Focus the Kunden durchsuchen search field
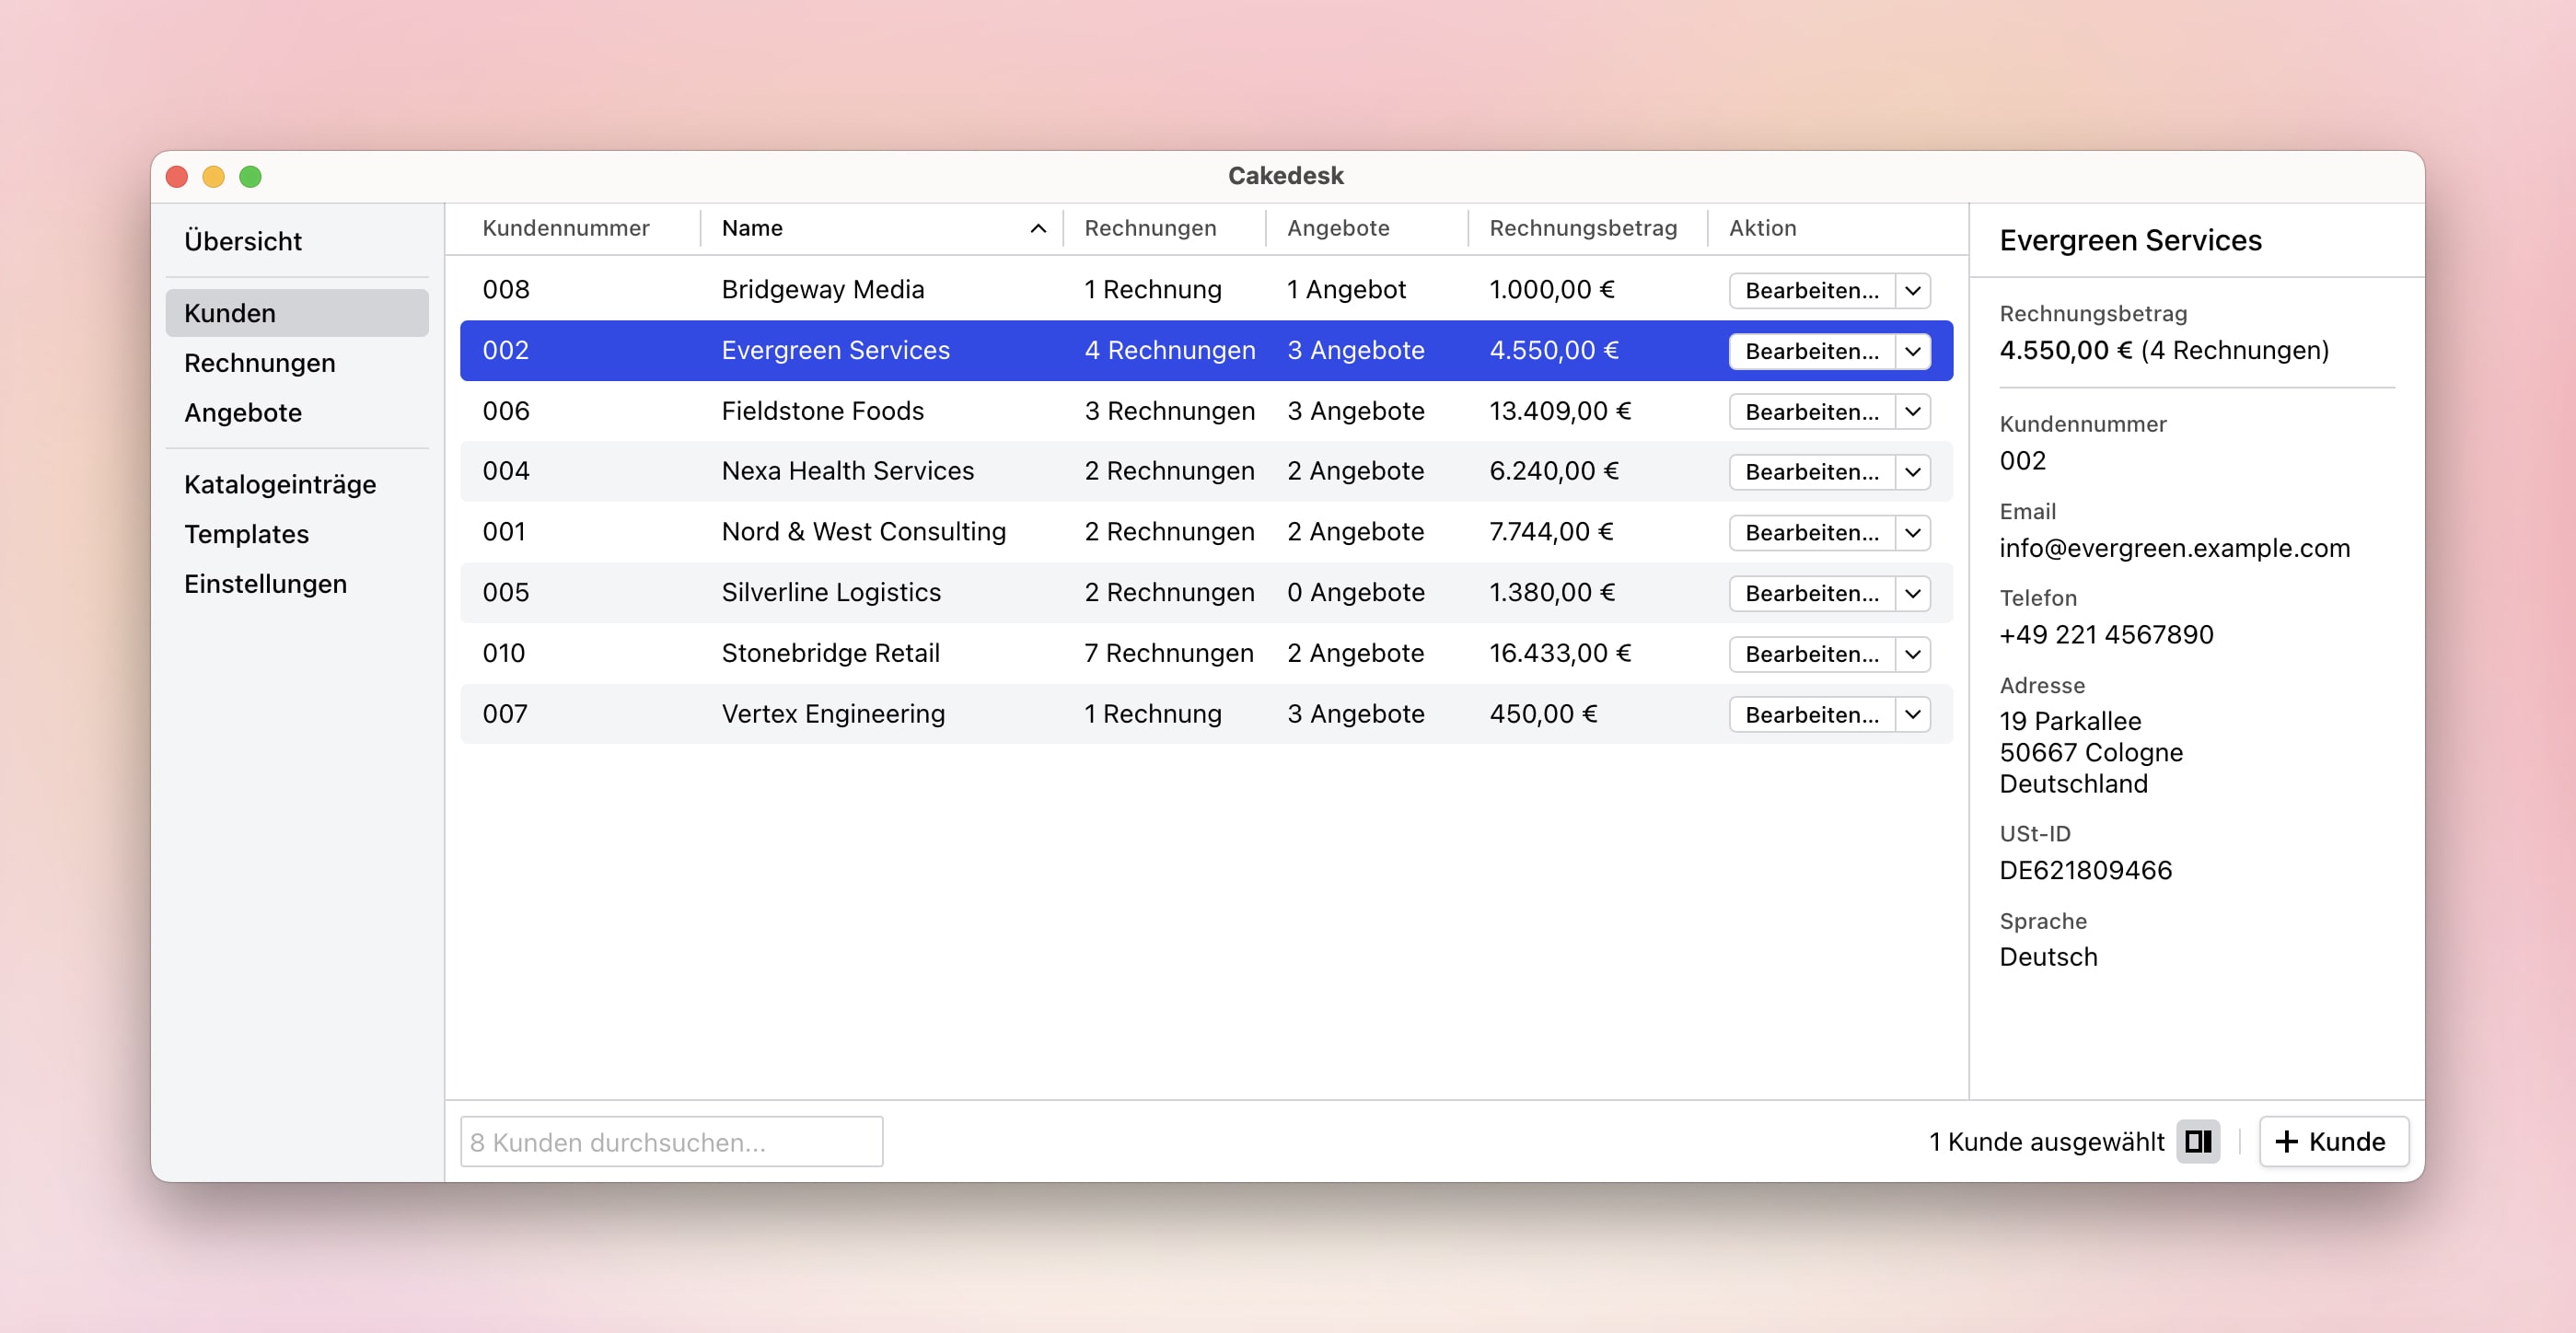 pyautogui.click(x=671, y=1141)
